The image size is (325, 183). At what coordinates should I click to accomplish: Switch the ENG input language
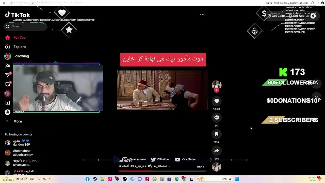(x=32, y=179)
